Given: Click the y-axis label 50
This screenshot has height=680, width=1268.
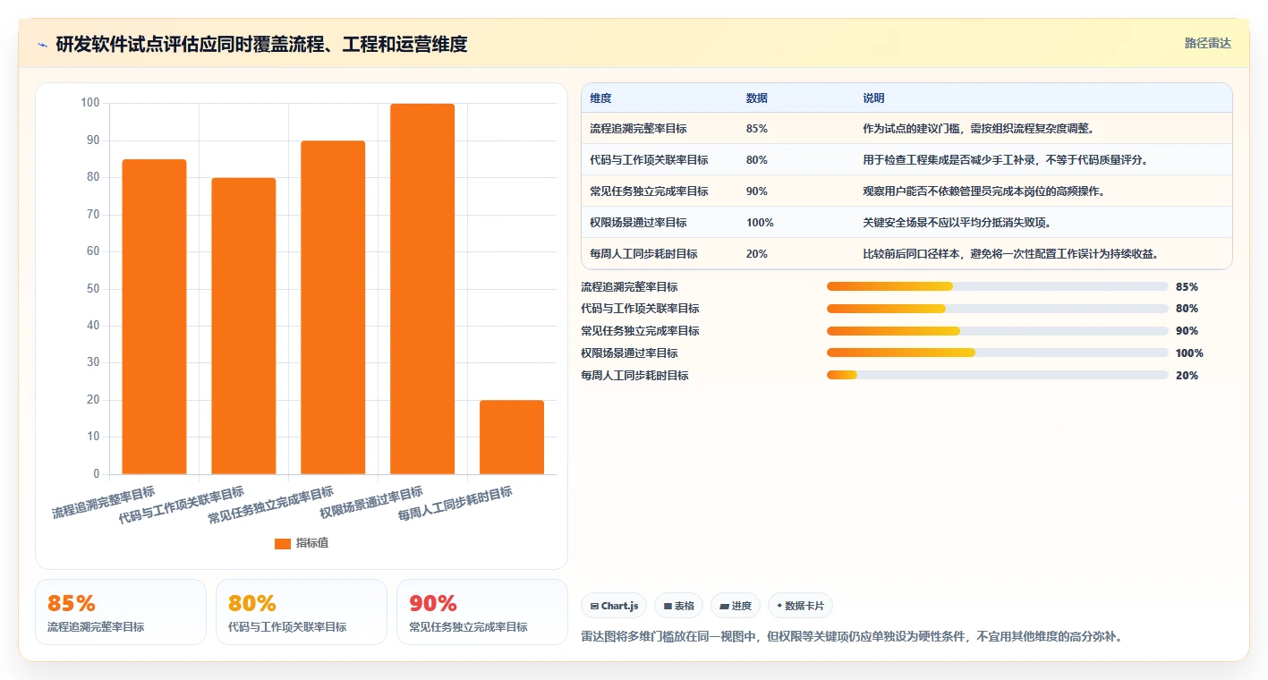Looking at the screenshot, I should tap(93, 289).
